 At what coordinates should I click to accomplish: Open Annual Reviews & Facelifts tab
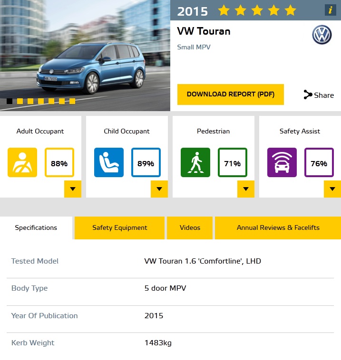[x=278, y=228]
